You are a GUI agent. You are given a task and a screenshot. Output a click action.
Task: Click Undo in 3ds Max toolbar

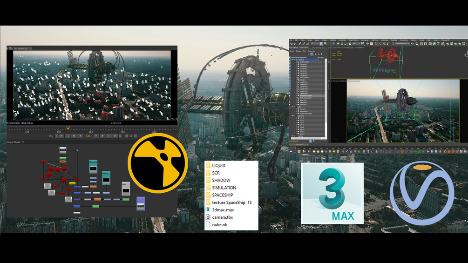(x=292, y=44)
